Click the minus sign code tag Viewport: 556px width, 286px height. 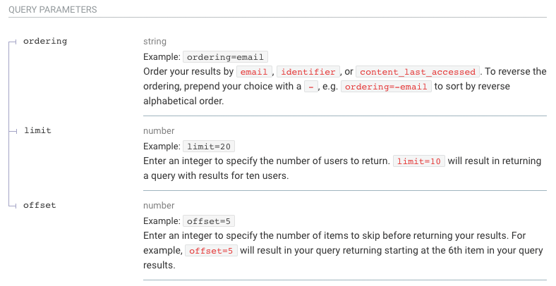311,87
